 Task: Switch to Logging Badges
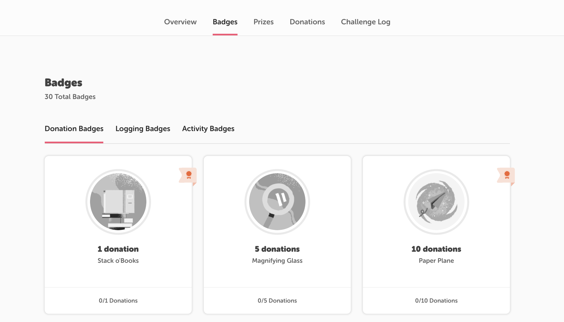tap(143, 129)
